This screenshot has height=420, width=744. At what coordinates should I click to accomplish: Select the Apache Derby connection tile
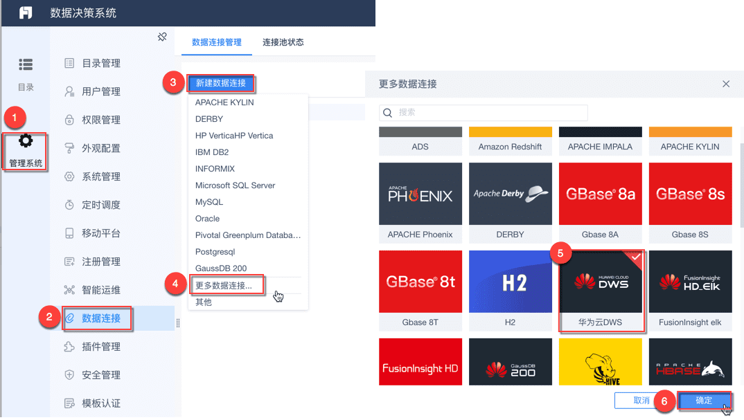(511, 203)
